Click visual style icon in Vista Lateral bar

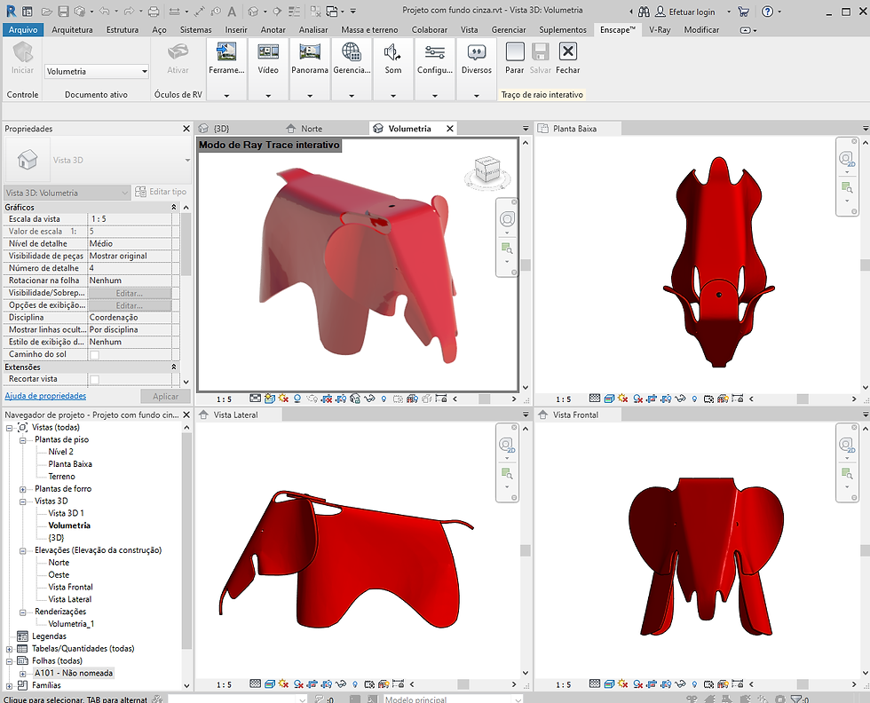pos(270,683)
